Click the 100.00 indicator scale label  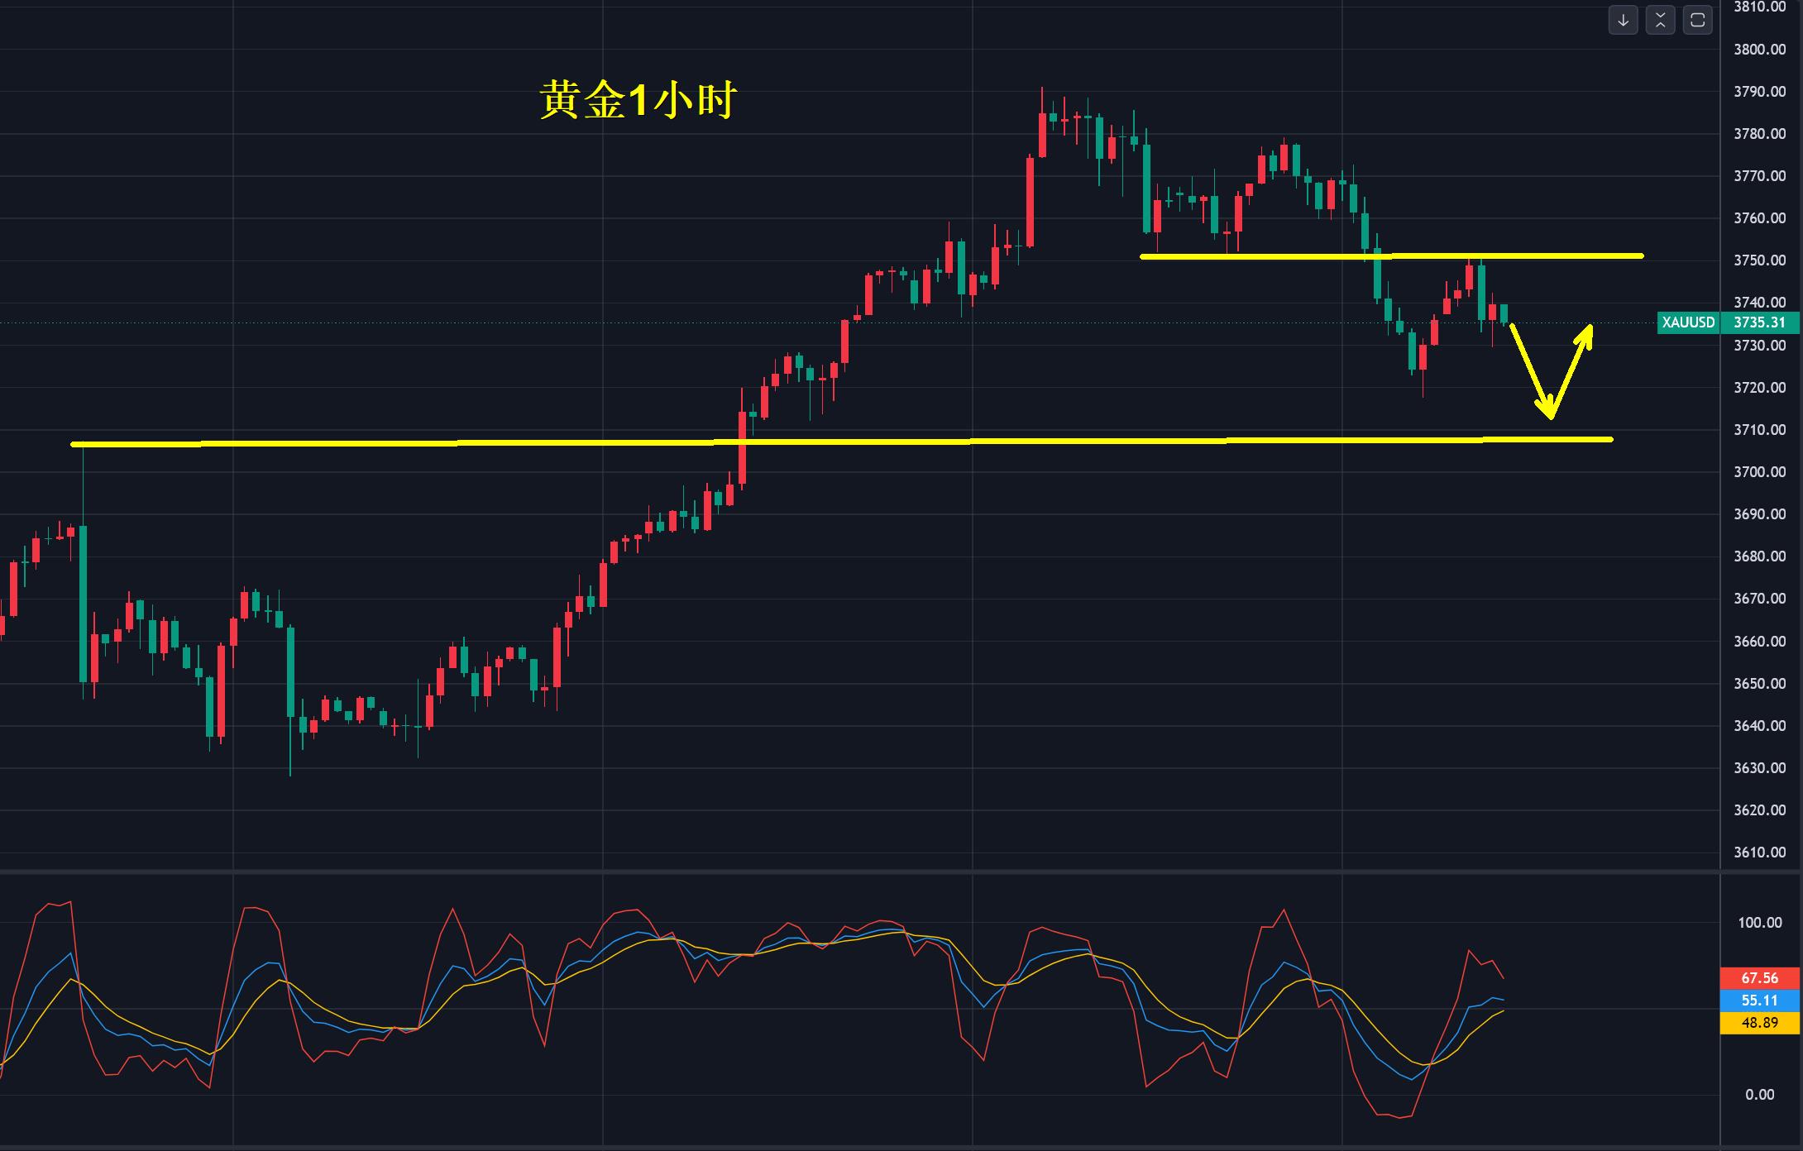click(1759, 923)
